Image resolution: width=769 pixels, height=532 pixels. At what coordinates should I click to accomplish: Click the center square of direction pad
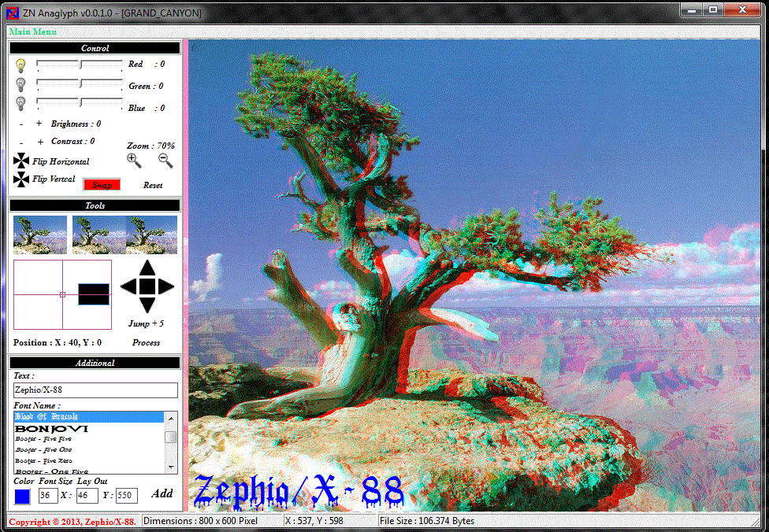147,286
